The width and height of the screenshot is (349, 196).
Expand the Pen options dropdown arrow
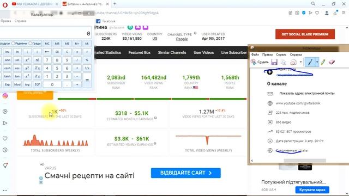tap(317, 62)
